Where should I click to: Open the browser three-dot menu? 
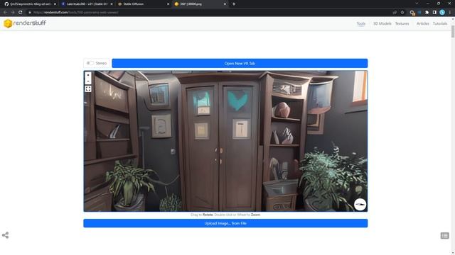pyautogui.click(x=450, y=13)
